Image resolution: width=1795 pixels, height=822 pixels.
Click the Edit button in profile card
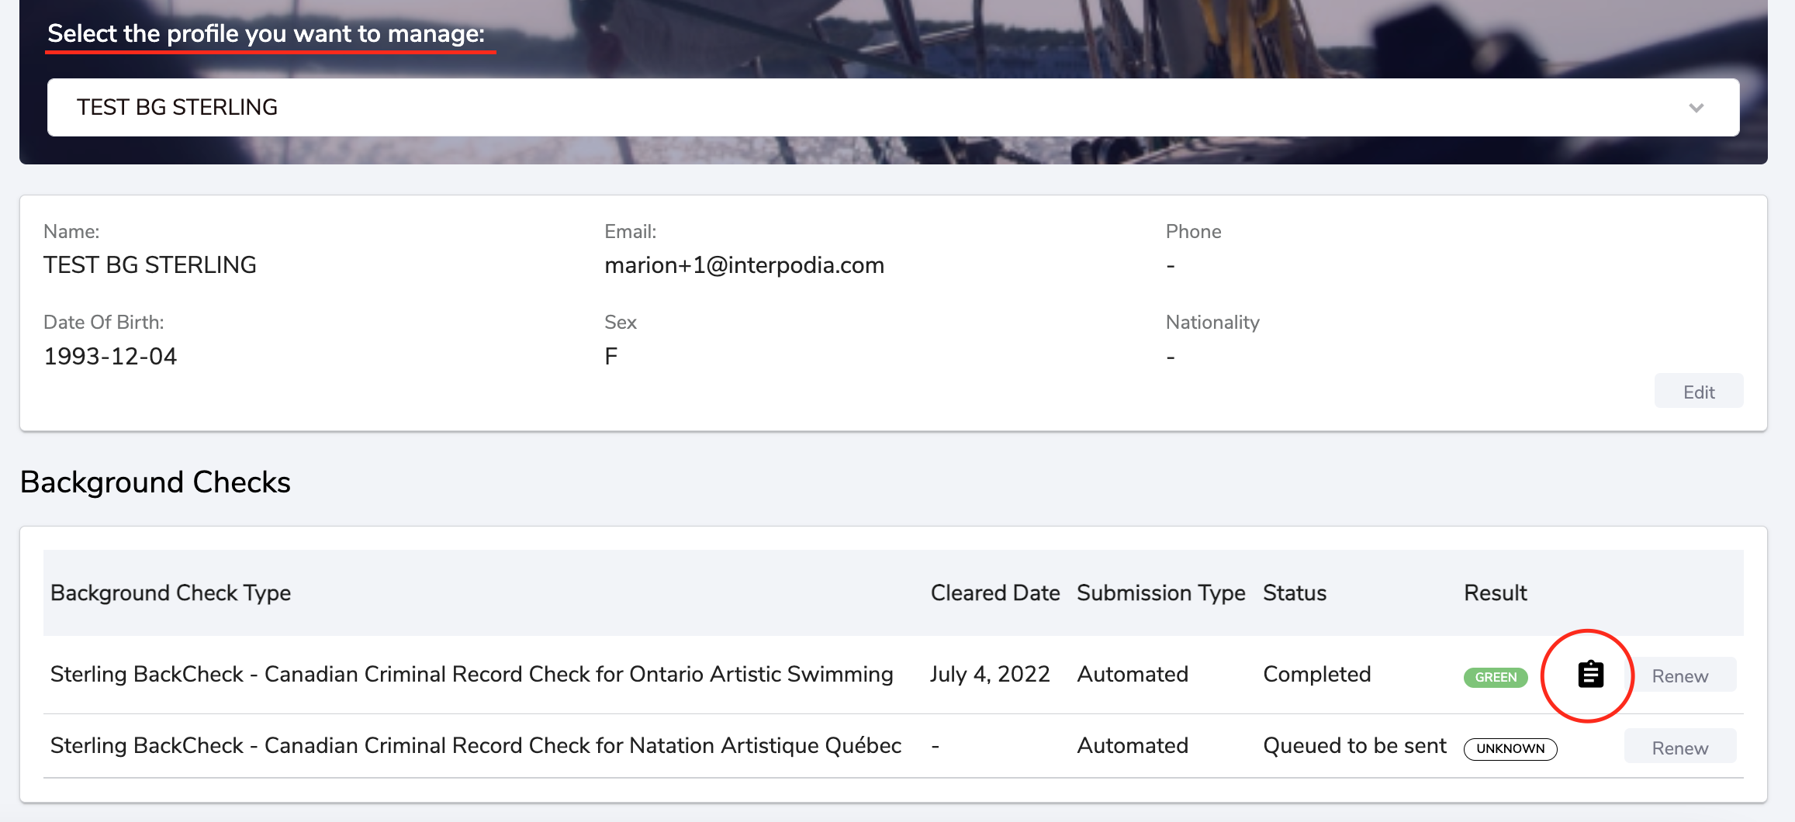[1698, 392]
